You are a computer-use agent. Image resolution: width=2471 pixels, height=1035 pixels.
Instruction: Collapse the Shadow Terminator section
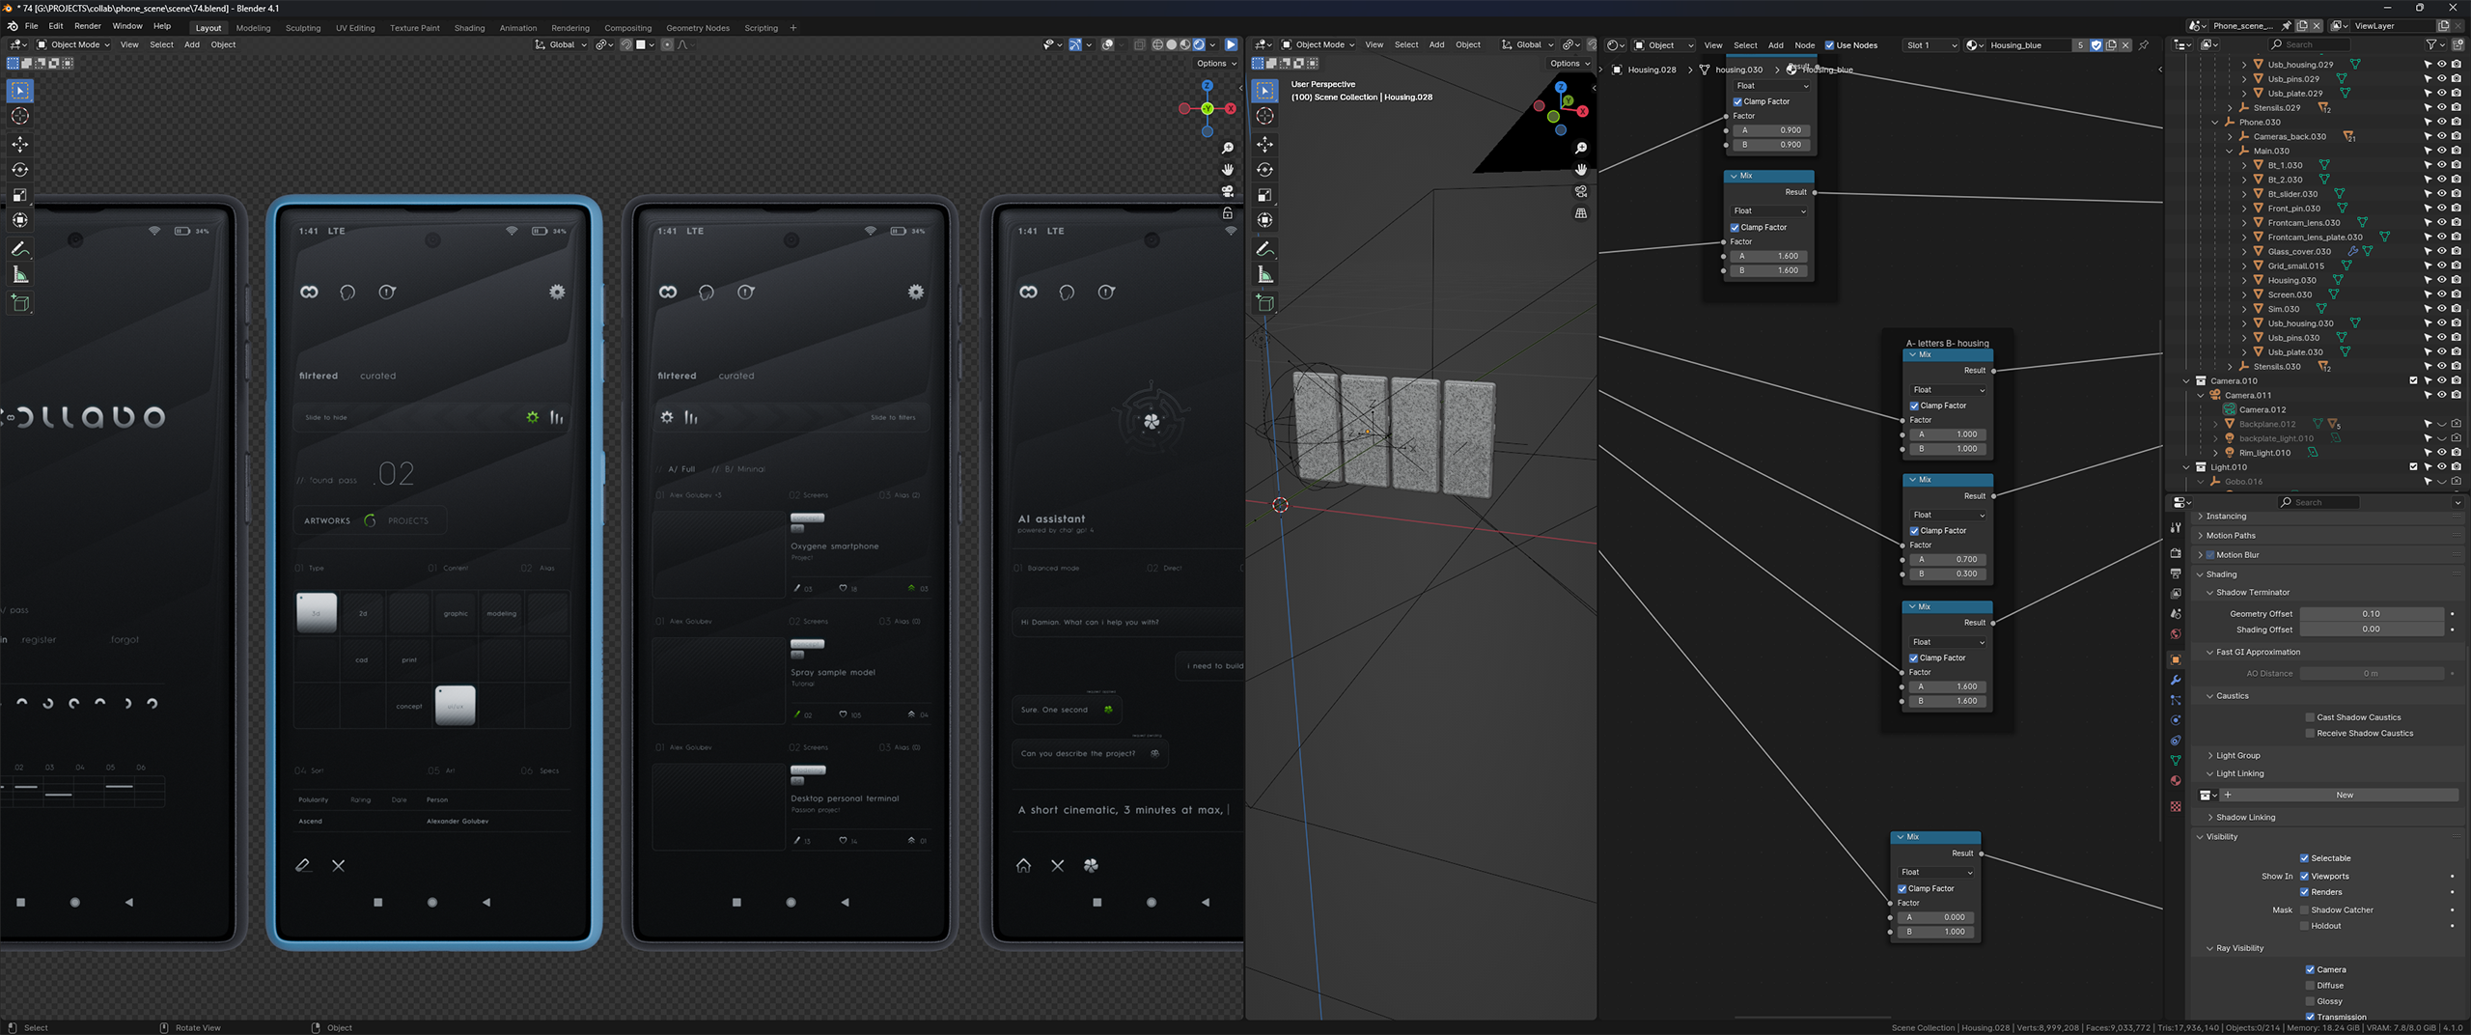[x=2252, y=593]
